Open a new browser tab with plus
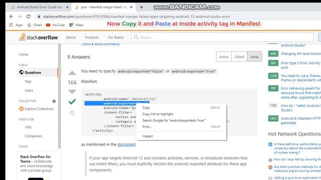Viewport: 321px width, 180px height. point(141,7)
